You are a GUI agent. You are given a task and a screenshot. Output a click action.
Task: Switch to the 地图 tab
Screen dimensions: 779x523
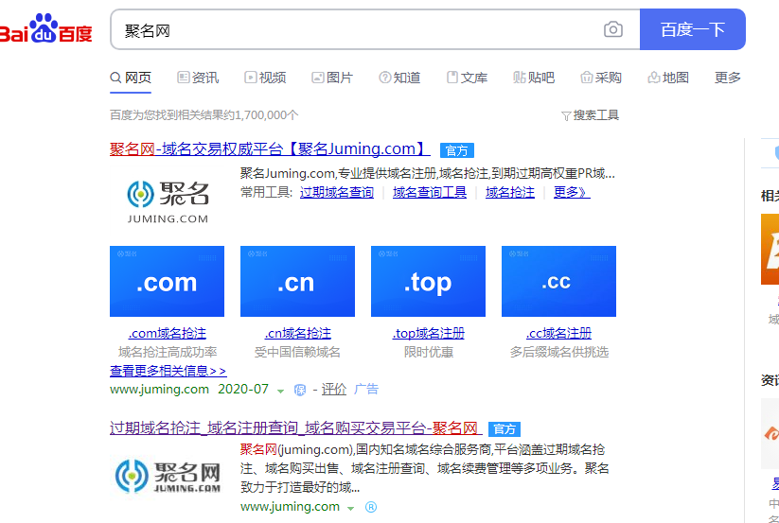[668, 78]
